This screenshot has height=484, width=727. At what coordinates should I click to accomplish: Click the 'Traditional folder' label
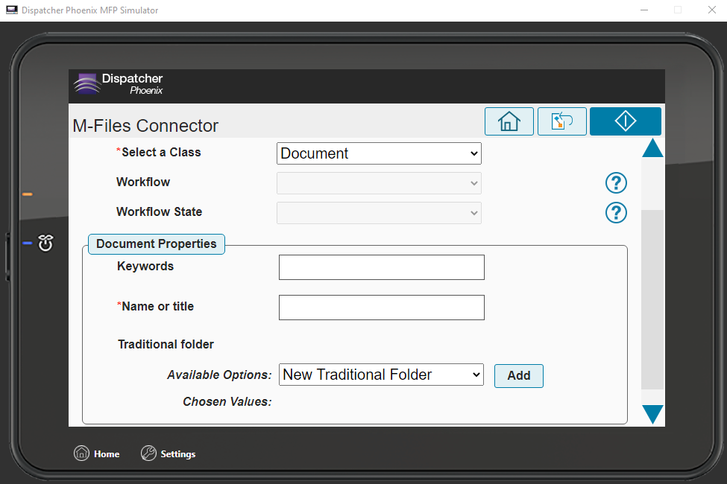[166, 344]
